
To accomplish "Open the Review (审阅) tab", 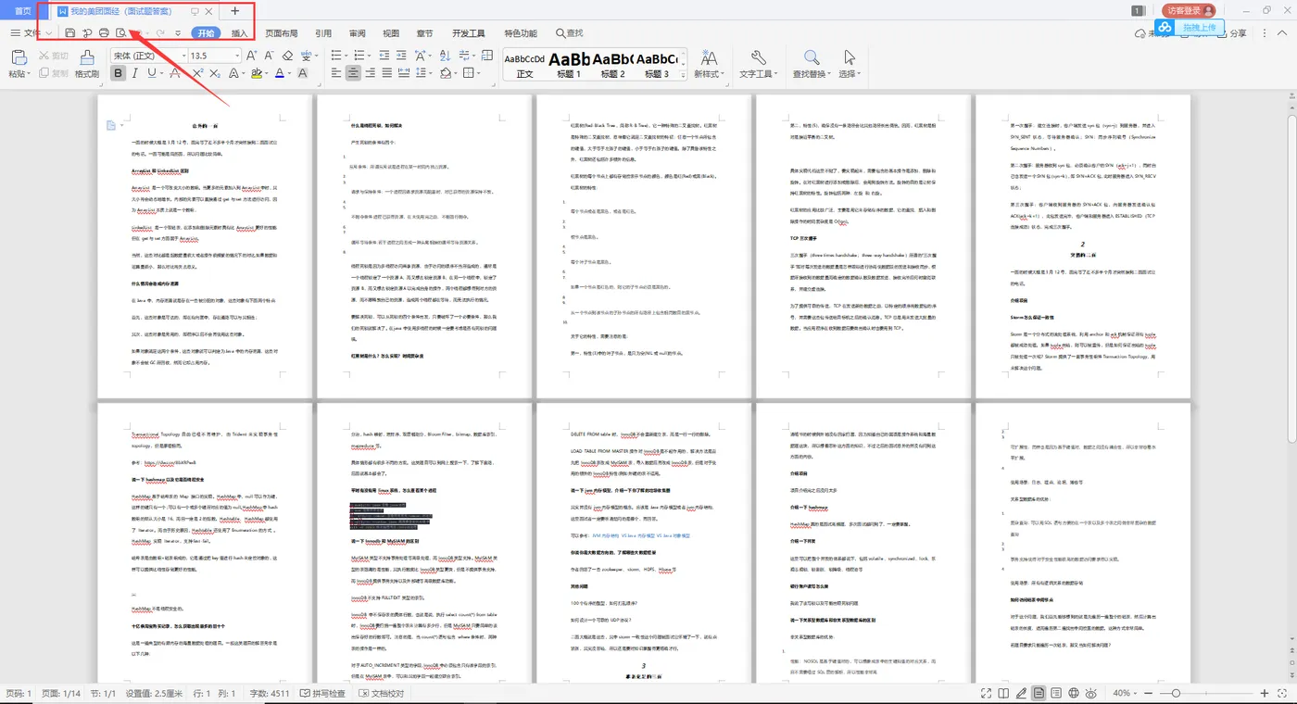I will 358,33.
